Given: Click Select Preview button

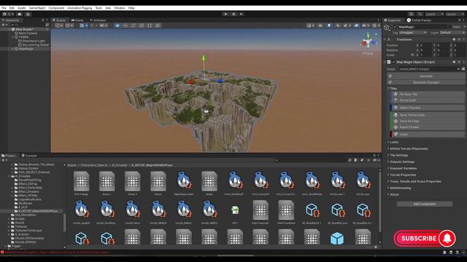Looking at the screenshot, I should (428, 108).
